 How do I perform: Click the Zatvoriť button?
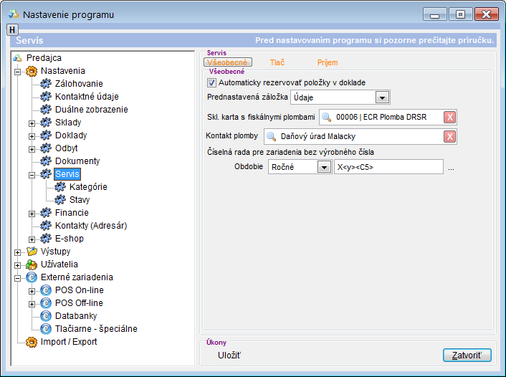(x=467, y=355)
